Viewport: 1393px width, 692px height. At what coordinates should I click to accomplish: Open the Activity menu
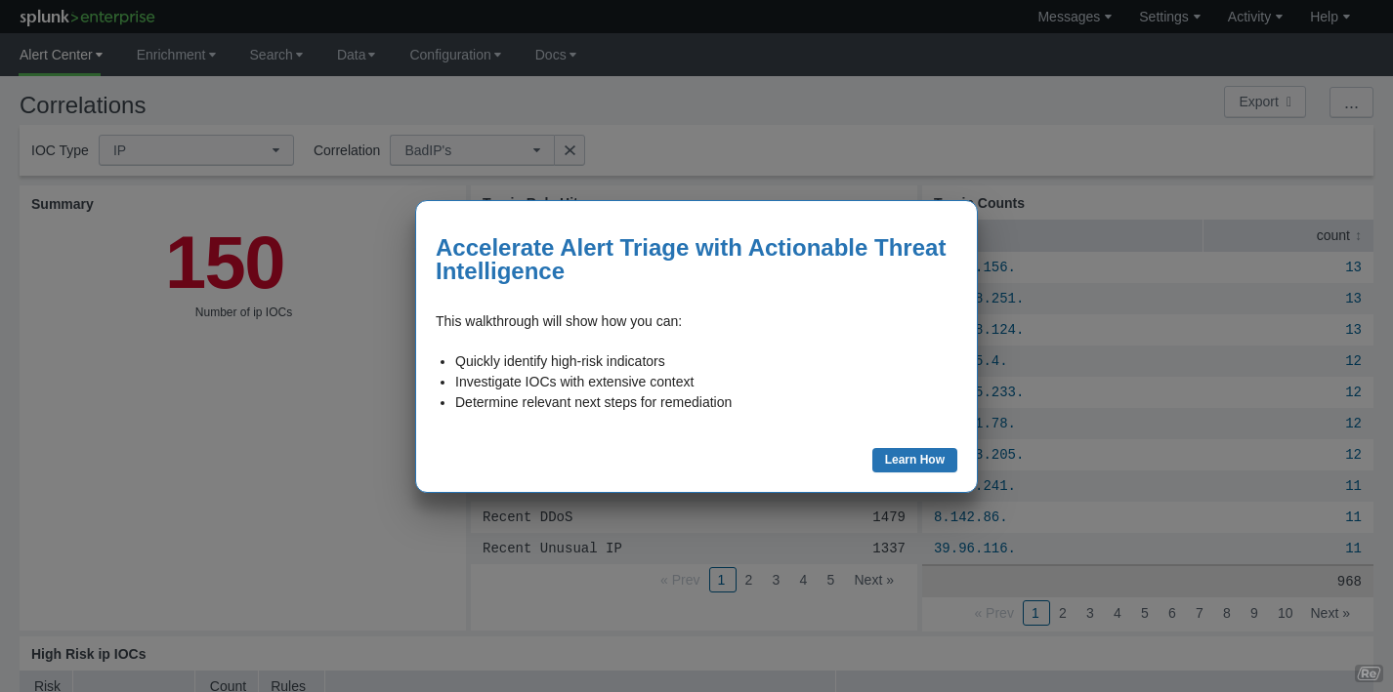(1254, 17)
